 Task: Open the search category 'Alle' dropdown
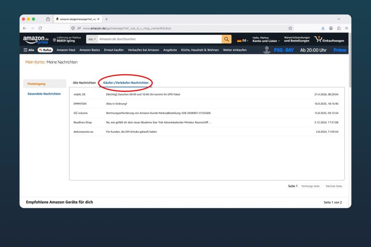(92, 39)
